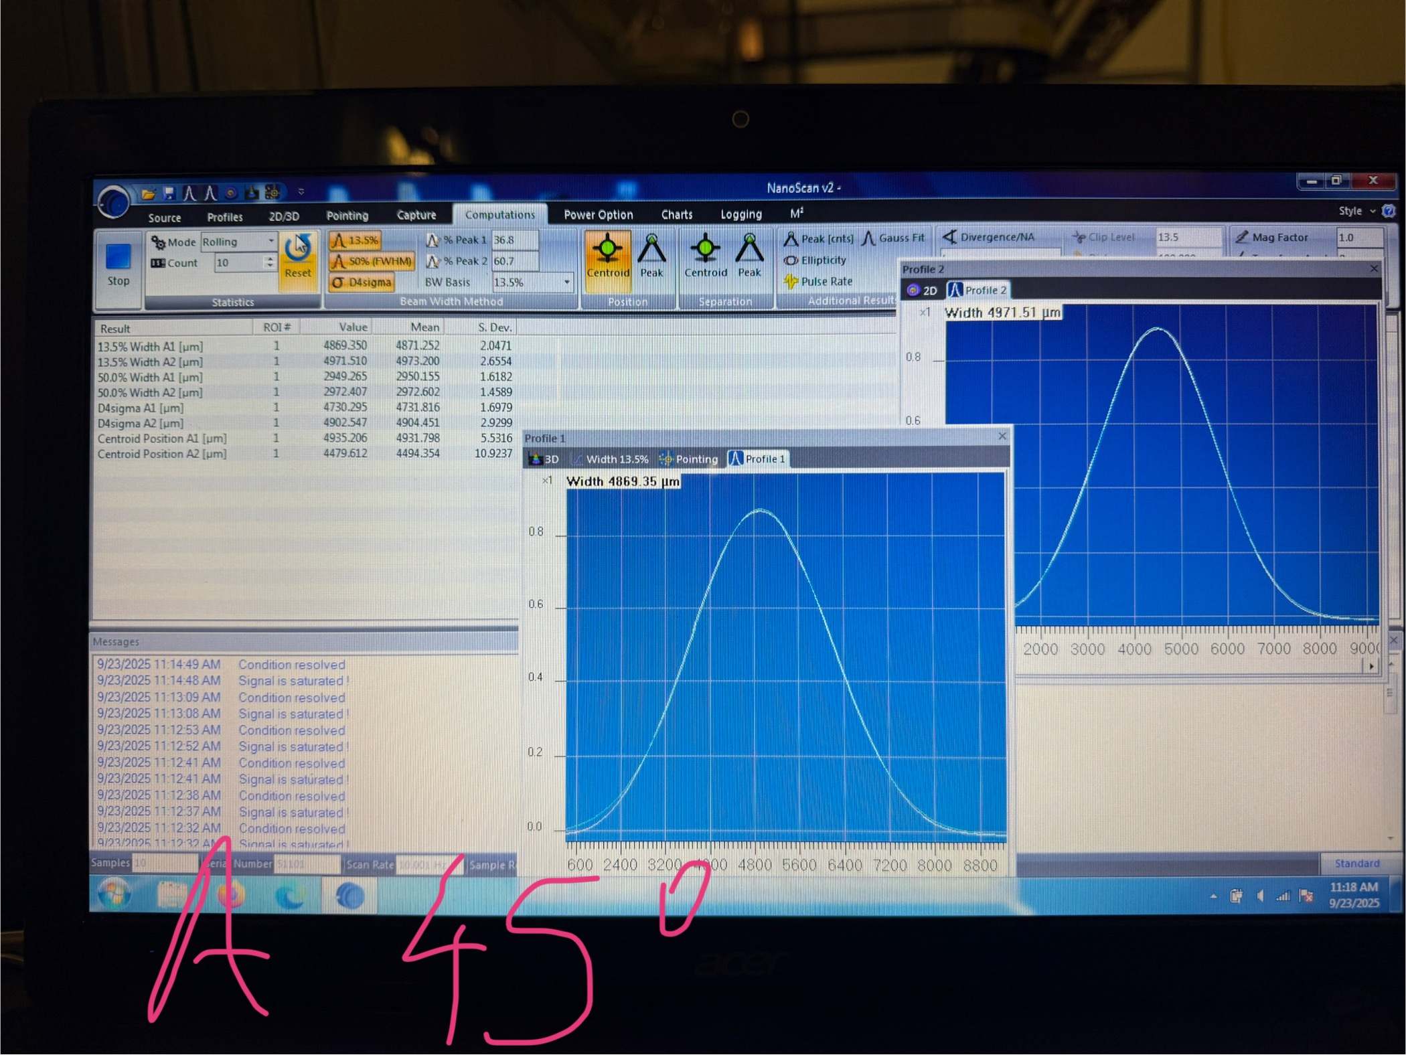Switch to the Power Option ribbon tab
1406x1055 pixels.
point(598,215)
